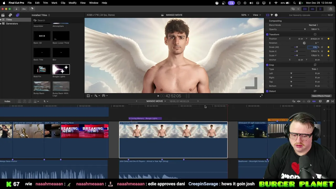Click the Distort onscreen controls icon
Image resolution: width=336 pixels, height=189 pixels.
315,91
